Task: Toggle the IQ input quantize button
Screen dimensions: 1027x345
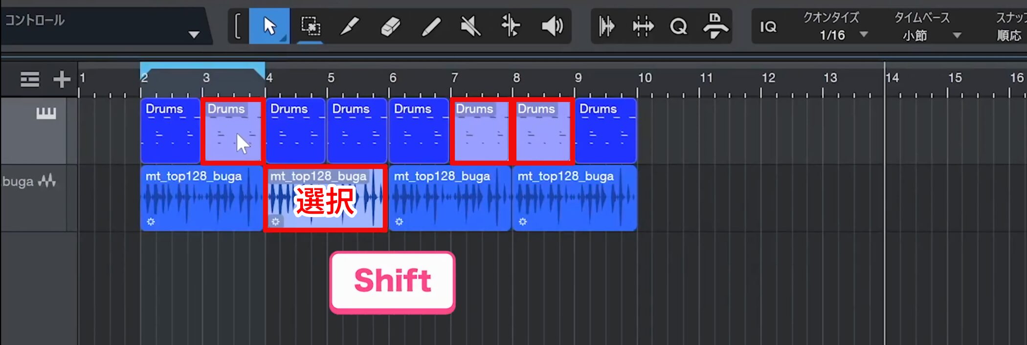Action: 768,26
